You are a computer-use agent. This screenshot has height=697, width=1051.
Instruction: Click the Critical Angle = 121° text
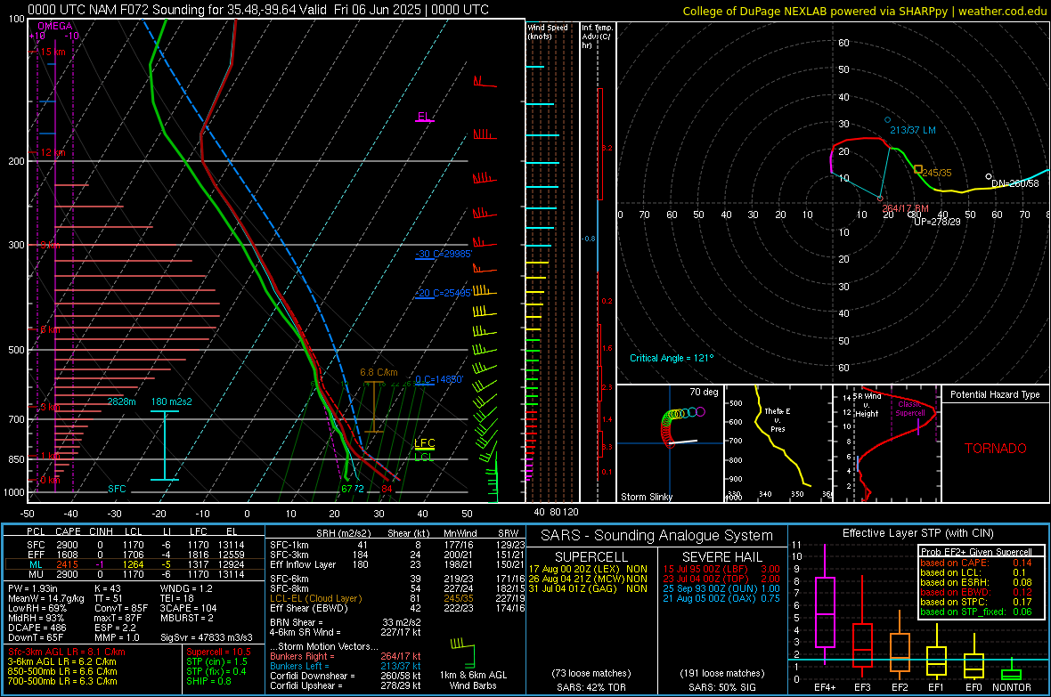[672, 358]
